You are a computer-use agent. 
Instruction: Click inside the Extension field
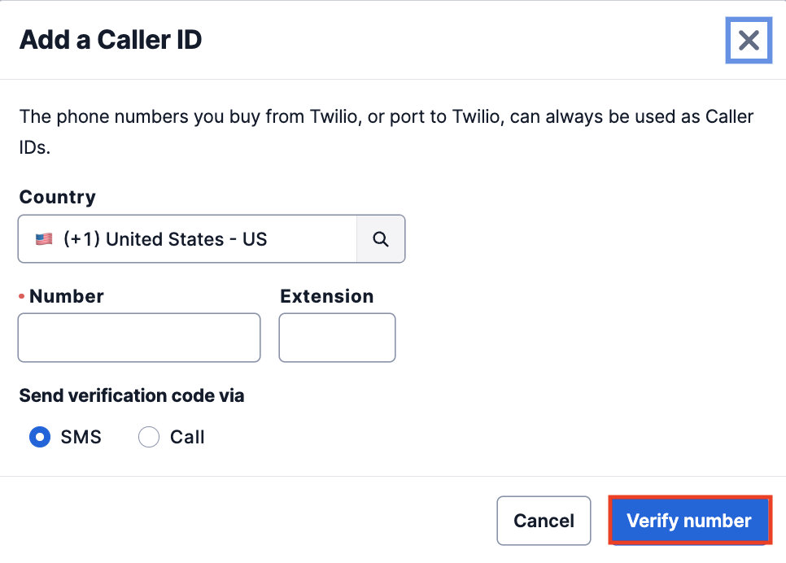point(337,337)
